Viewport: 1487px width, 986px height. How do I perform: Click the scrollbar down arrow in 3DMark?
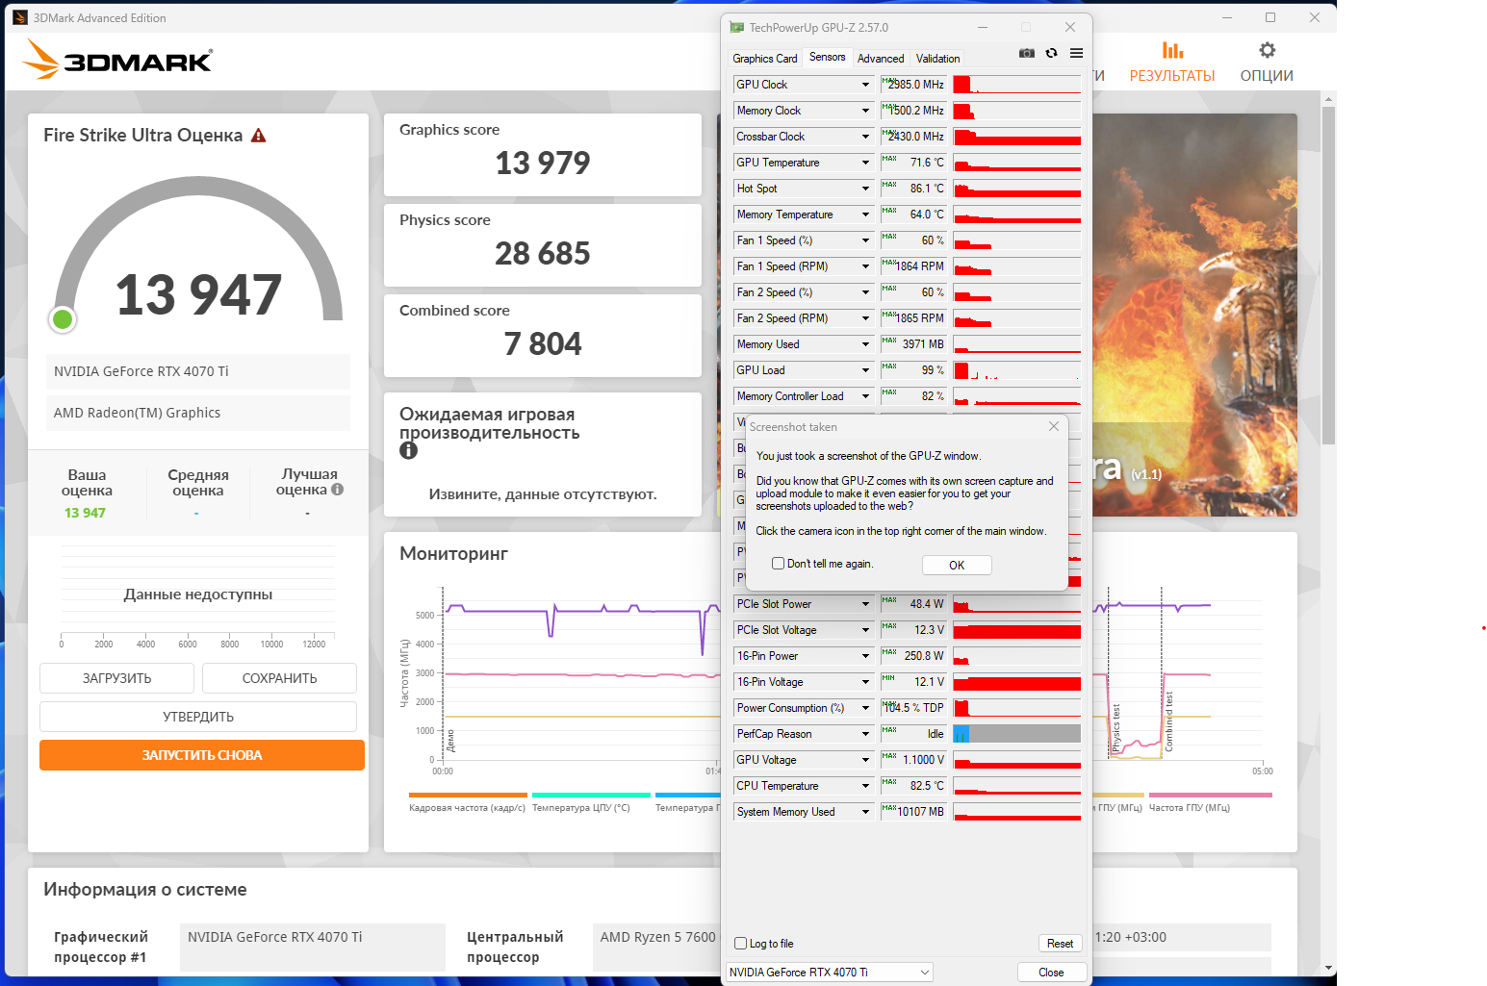click(x=1329, y=968)
